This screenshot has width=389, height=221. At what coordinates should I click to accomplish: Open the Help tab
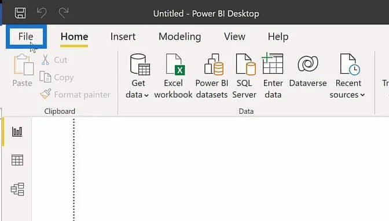[x=278, y=37]
